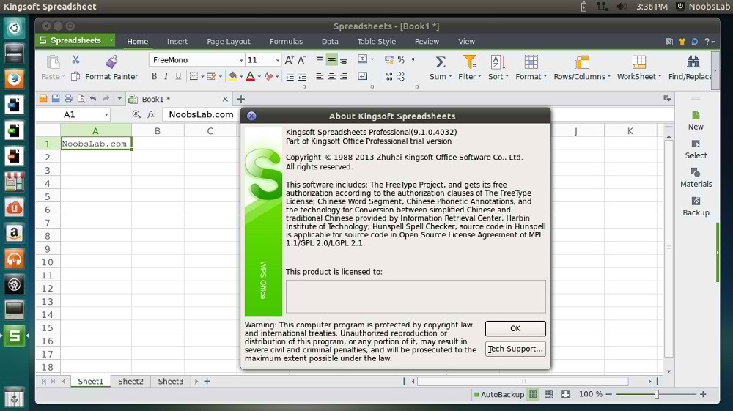This screenshot has height=411, width=733.
Task: Open the Page Layout ribbon tab
Action: tap(229, 41)
